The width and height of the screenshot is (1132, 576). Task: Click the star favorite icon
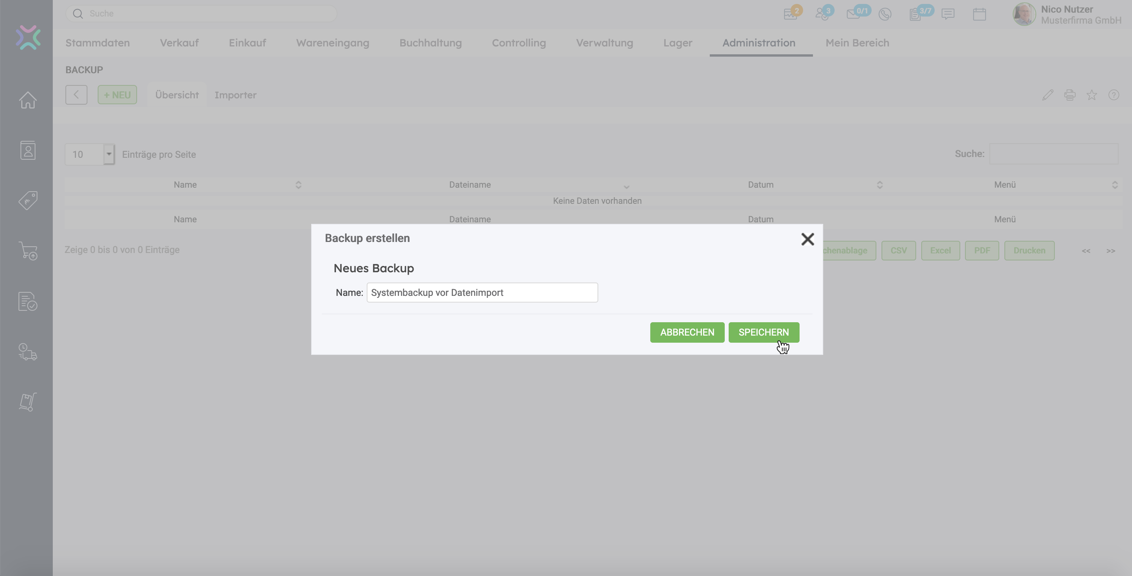(x=1091, y=95)
